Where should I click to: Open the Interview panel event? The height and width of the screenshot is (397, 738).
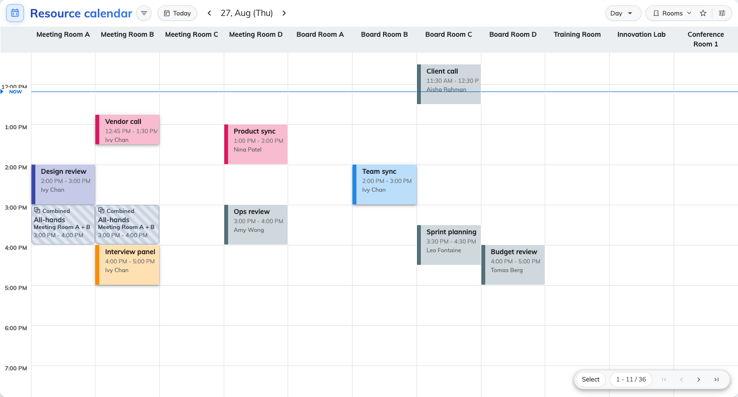(127, 265)
